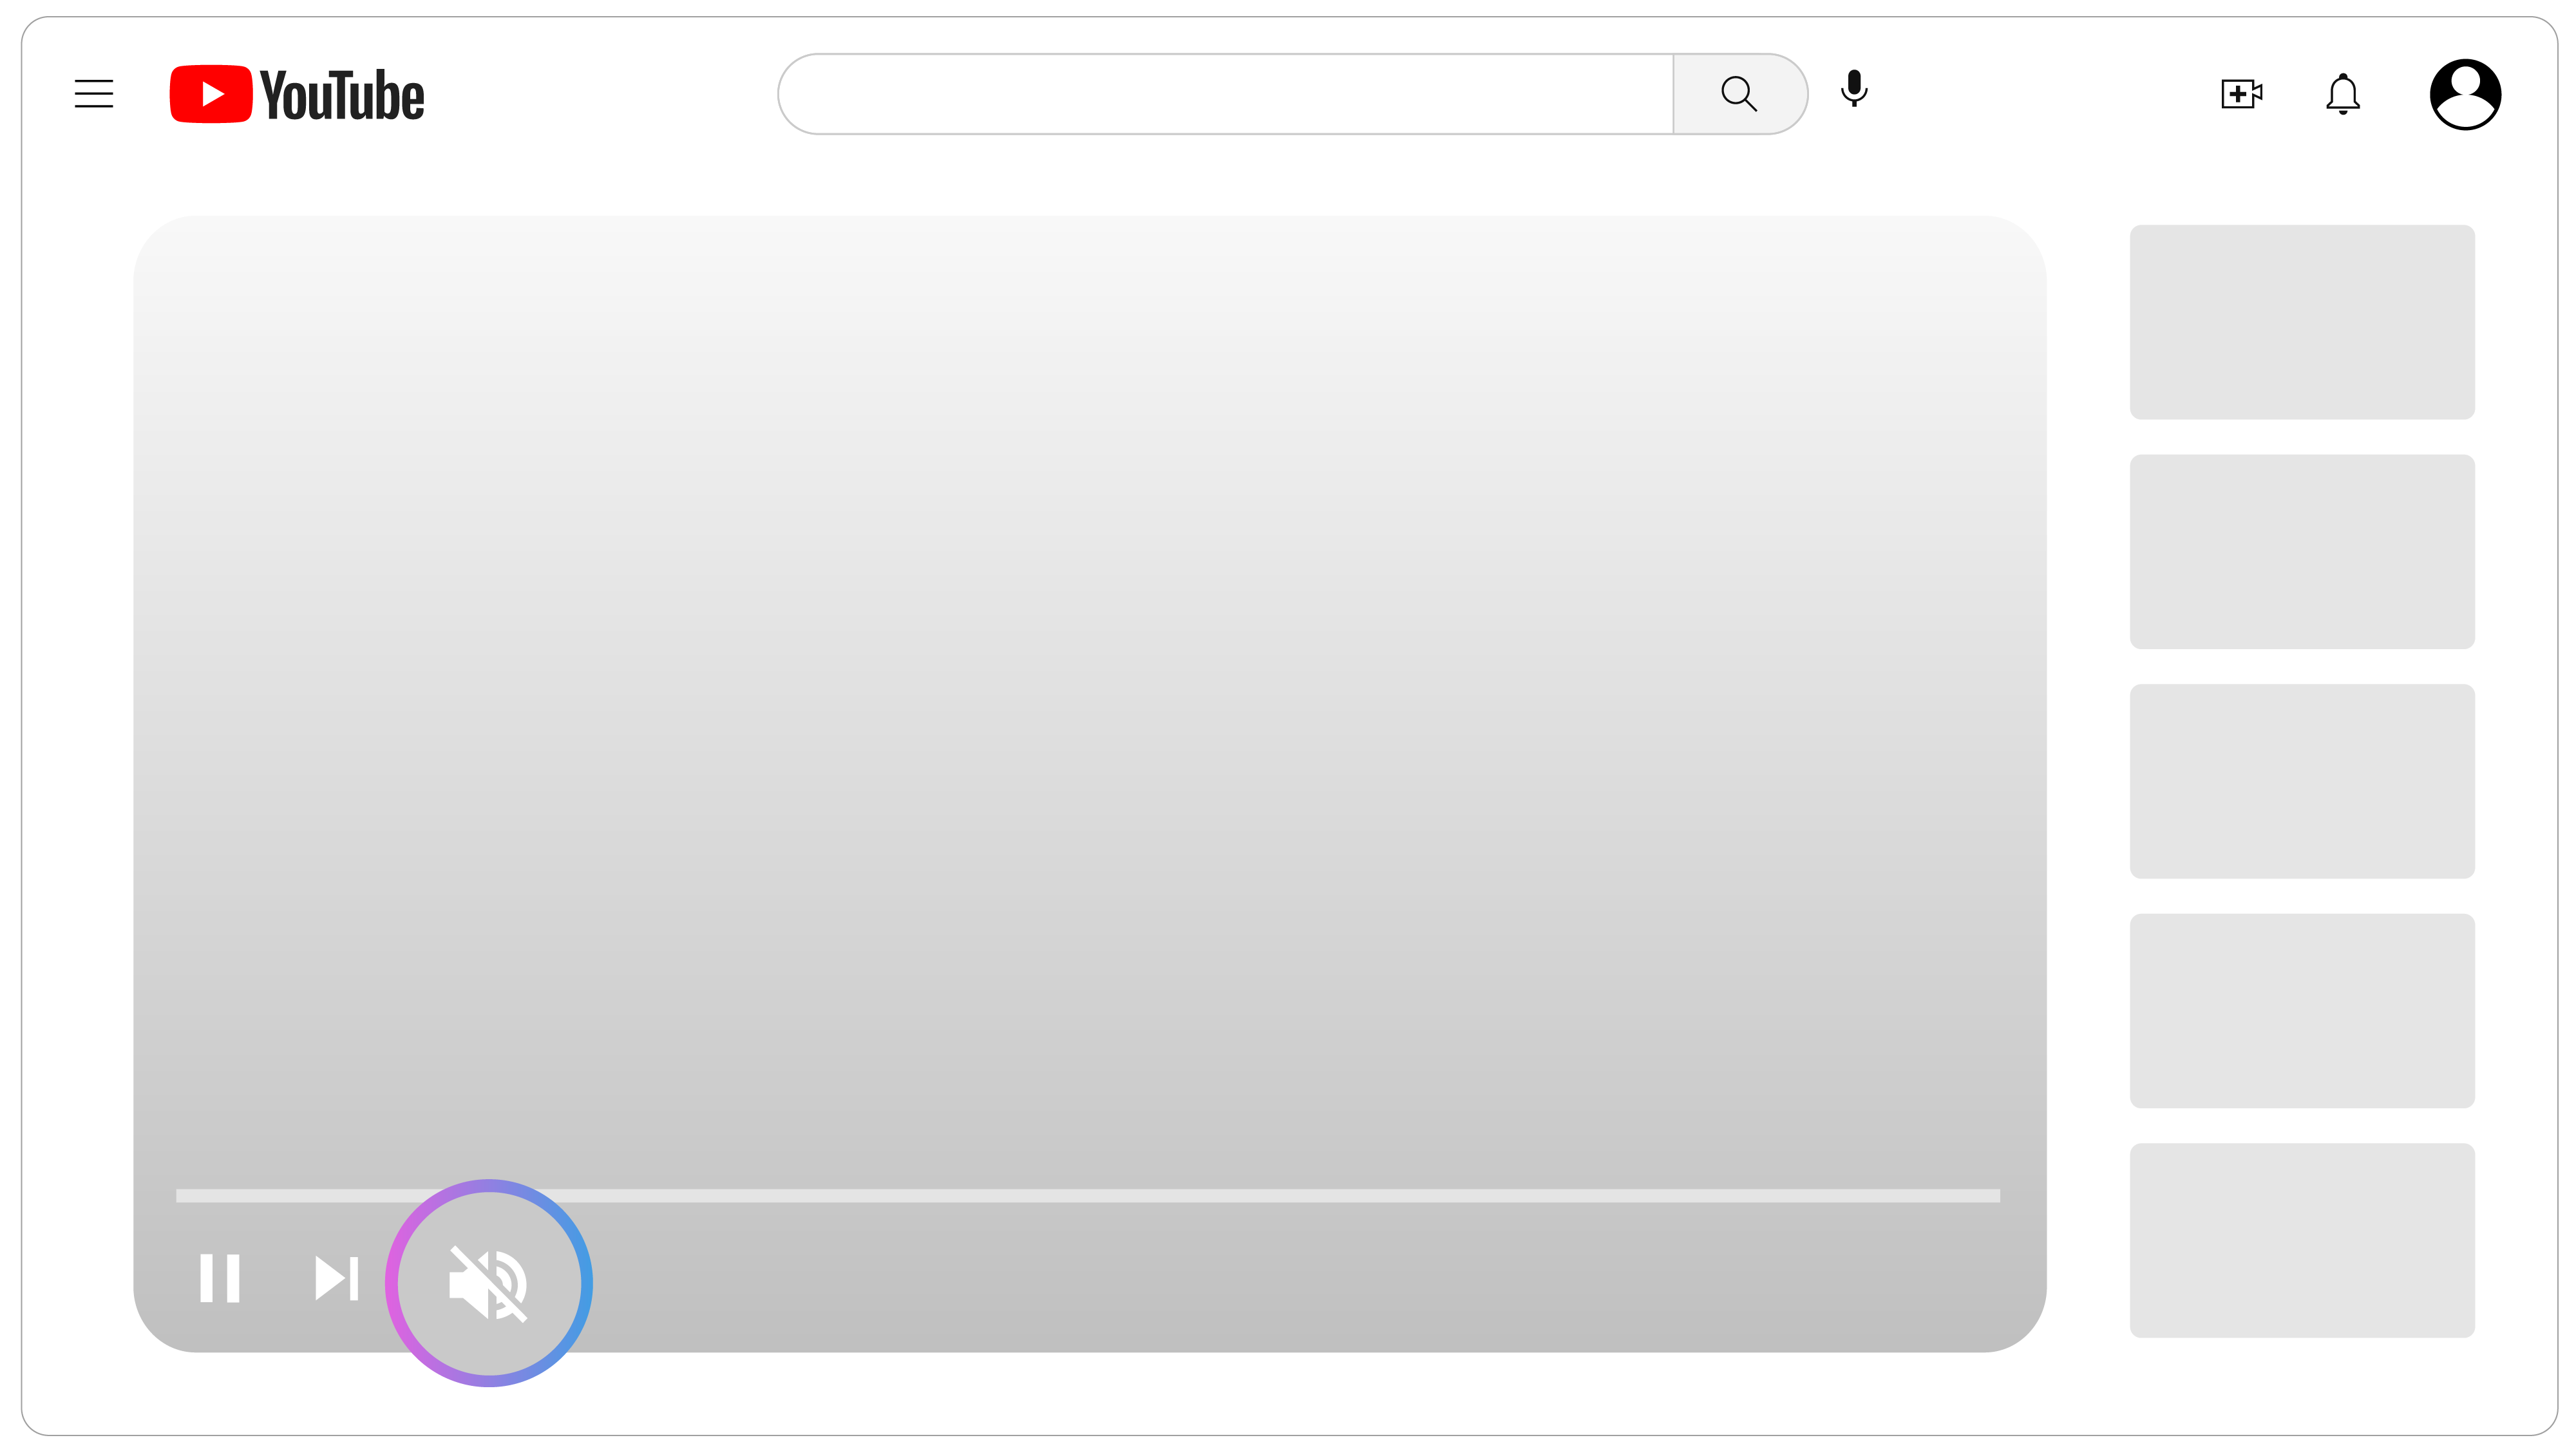The width and height of the screenshot is (2576, 1449).
Task: Click the fourth recommended video thumbnail
Action: click(x=2300, y=1010)
